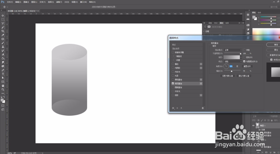Image resolution: width=280 pixels, height=154 pixels.
Task: Click the plus button beside 描边
Action: pos(201,64)
